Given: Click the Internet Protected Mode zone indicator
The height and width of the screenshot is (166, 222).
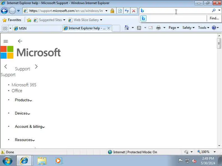Looking at the screenshot, I should pos(132,152).
